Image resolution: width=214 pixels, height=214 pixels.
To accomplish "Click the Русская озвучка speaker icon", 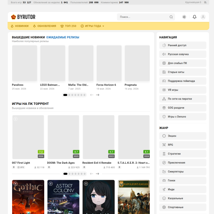I will pos(164,54).
